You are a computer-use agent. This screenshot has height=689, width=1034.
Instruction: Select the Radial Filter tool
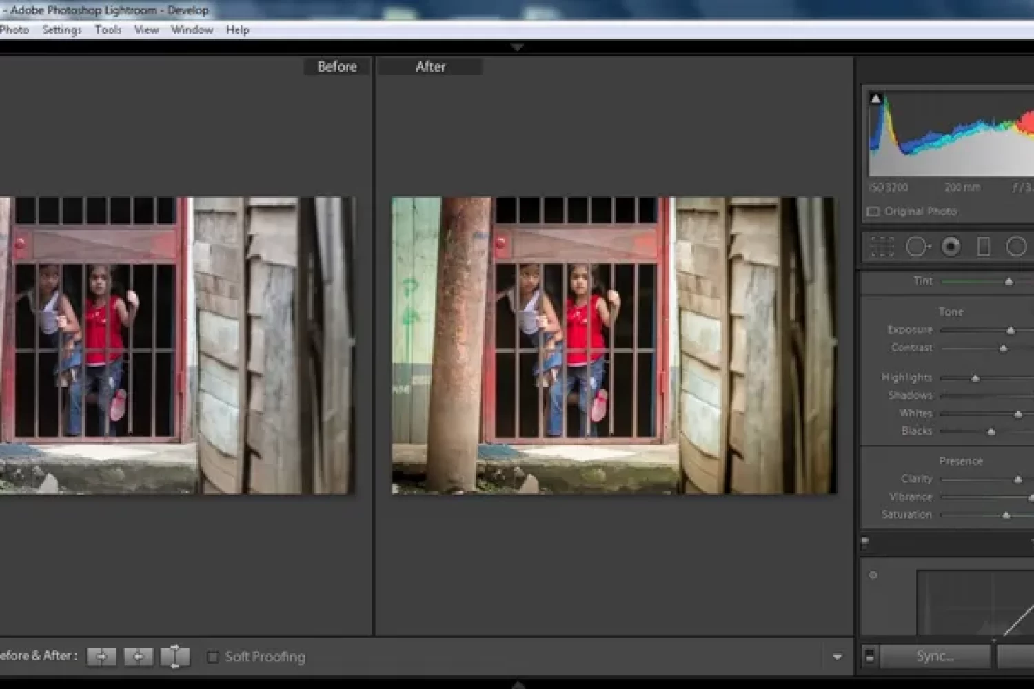coord(1015,247)
